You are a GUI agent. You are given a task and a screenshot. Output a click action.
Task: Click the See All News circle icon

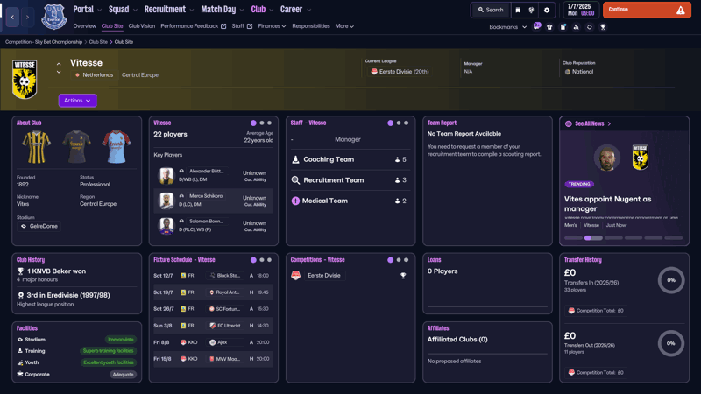tap(568, 123)
